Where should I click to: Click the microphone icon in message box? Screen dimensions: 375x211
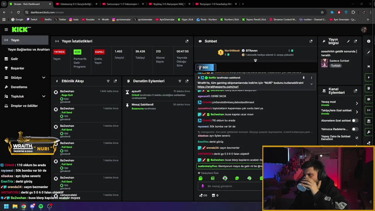[202, 186]
